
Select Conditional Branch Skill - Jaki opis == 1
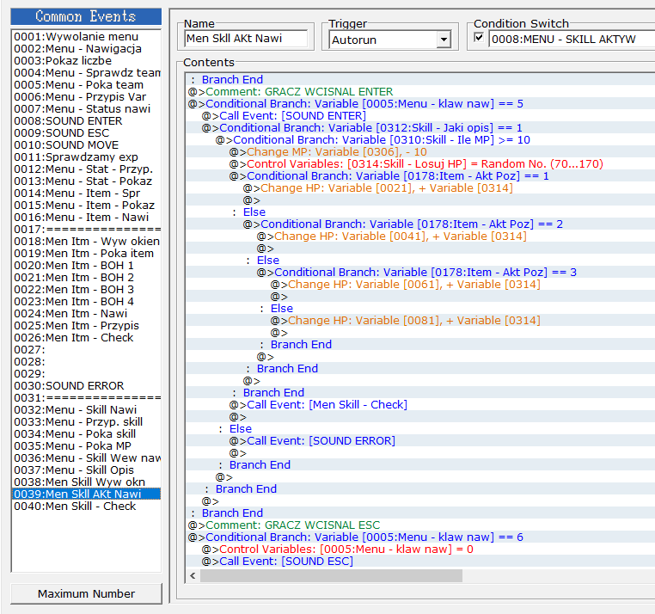[x=420, y=128]
